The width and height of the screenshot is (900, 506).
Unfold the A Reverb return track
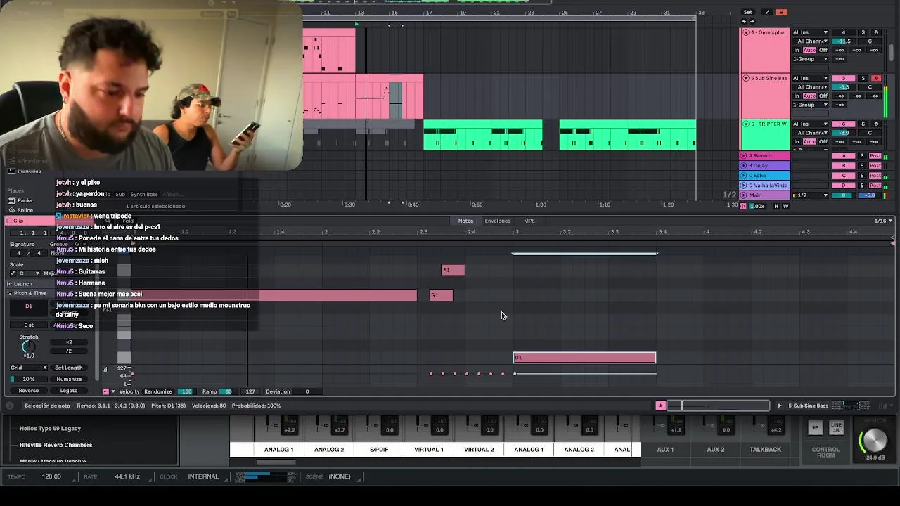coord(744,155)
